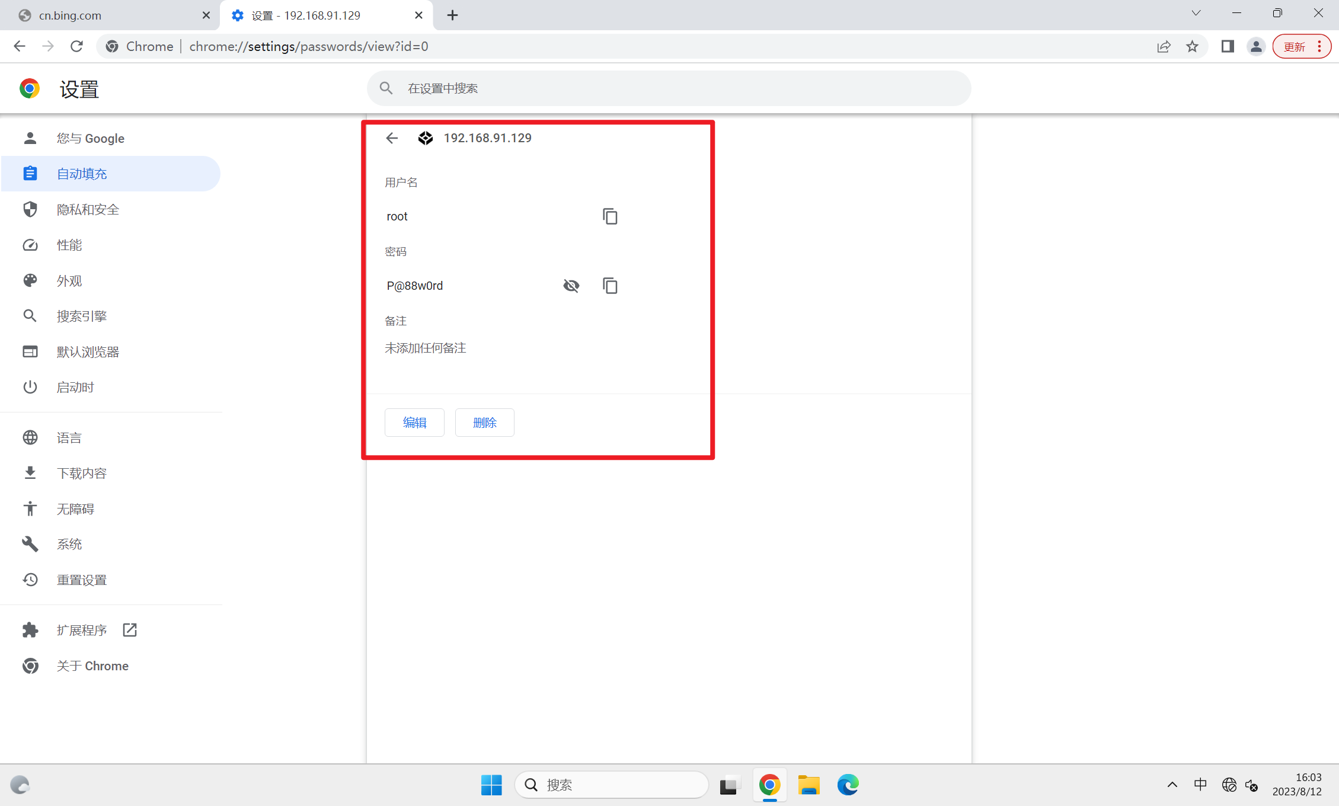Click the settings search field

click(669, 88)
